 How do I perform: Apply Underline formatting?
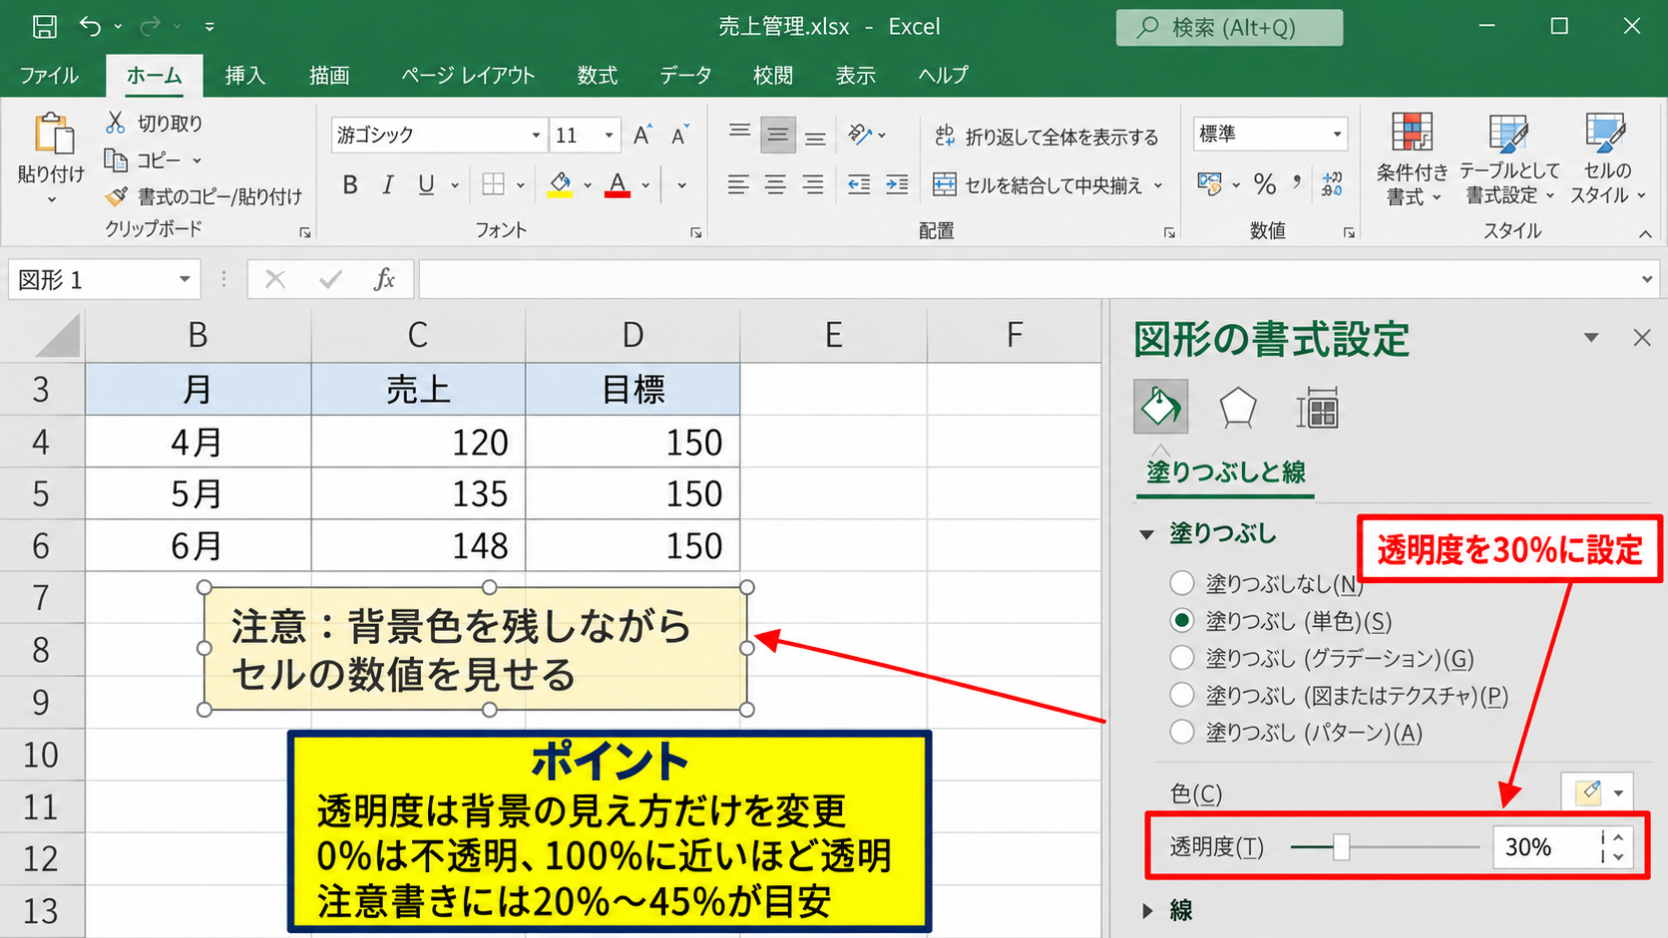coord(426,184)
